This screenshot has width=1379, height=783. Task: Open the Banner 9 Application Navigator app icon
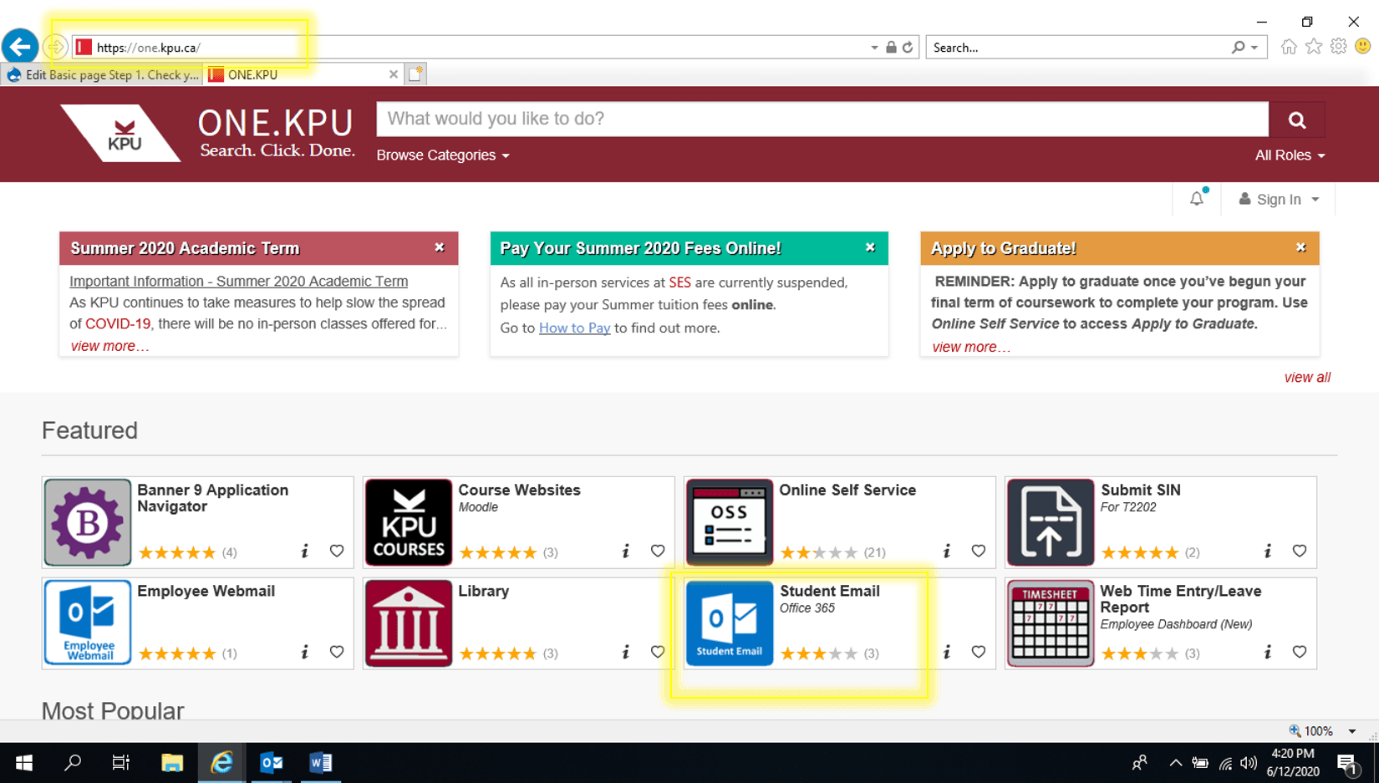pyautogui.click(x=87, y=521)
